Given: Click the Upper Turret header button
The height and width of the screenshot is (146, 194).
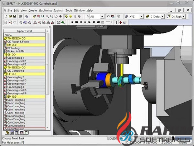Looking at the screenshot, I should (x=24, y=31).
